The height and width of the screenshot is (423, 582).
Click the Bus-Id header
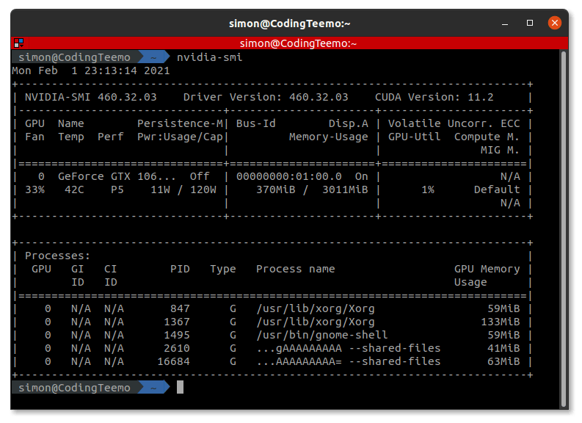pos(255,123)
